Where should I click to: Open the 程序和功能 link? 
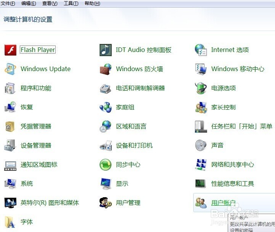tap(36, 88)
